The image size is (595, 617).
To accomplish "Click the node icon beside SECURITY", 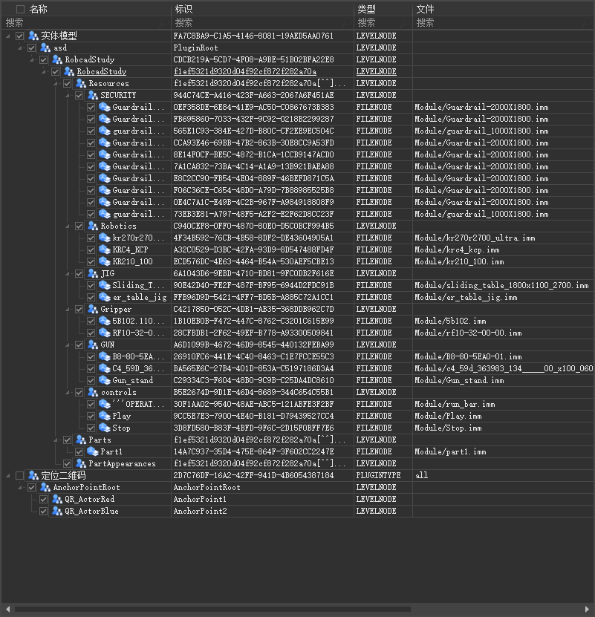I will [x=93, y=95].
